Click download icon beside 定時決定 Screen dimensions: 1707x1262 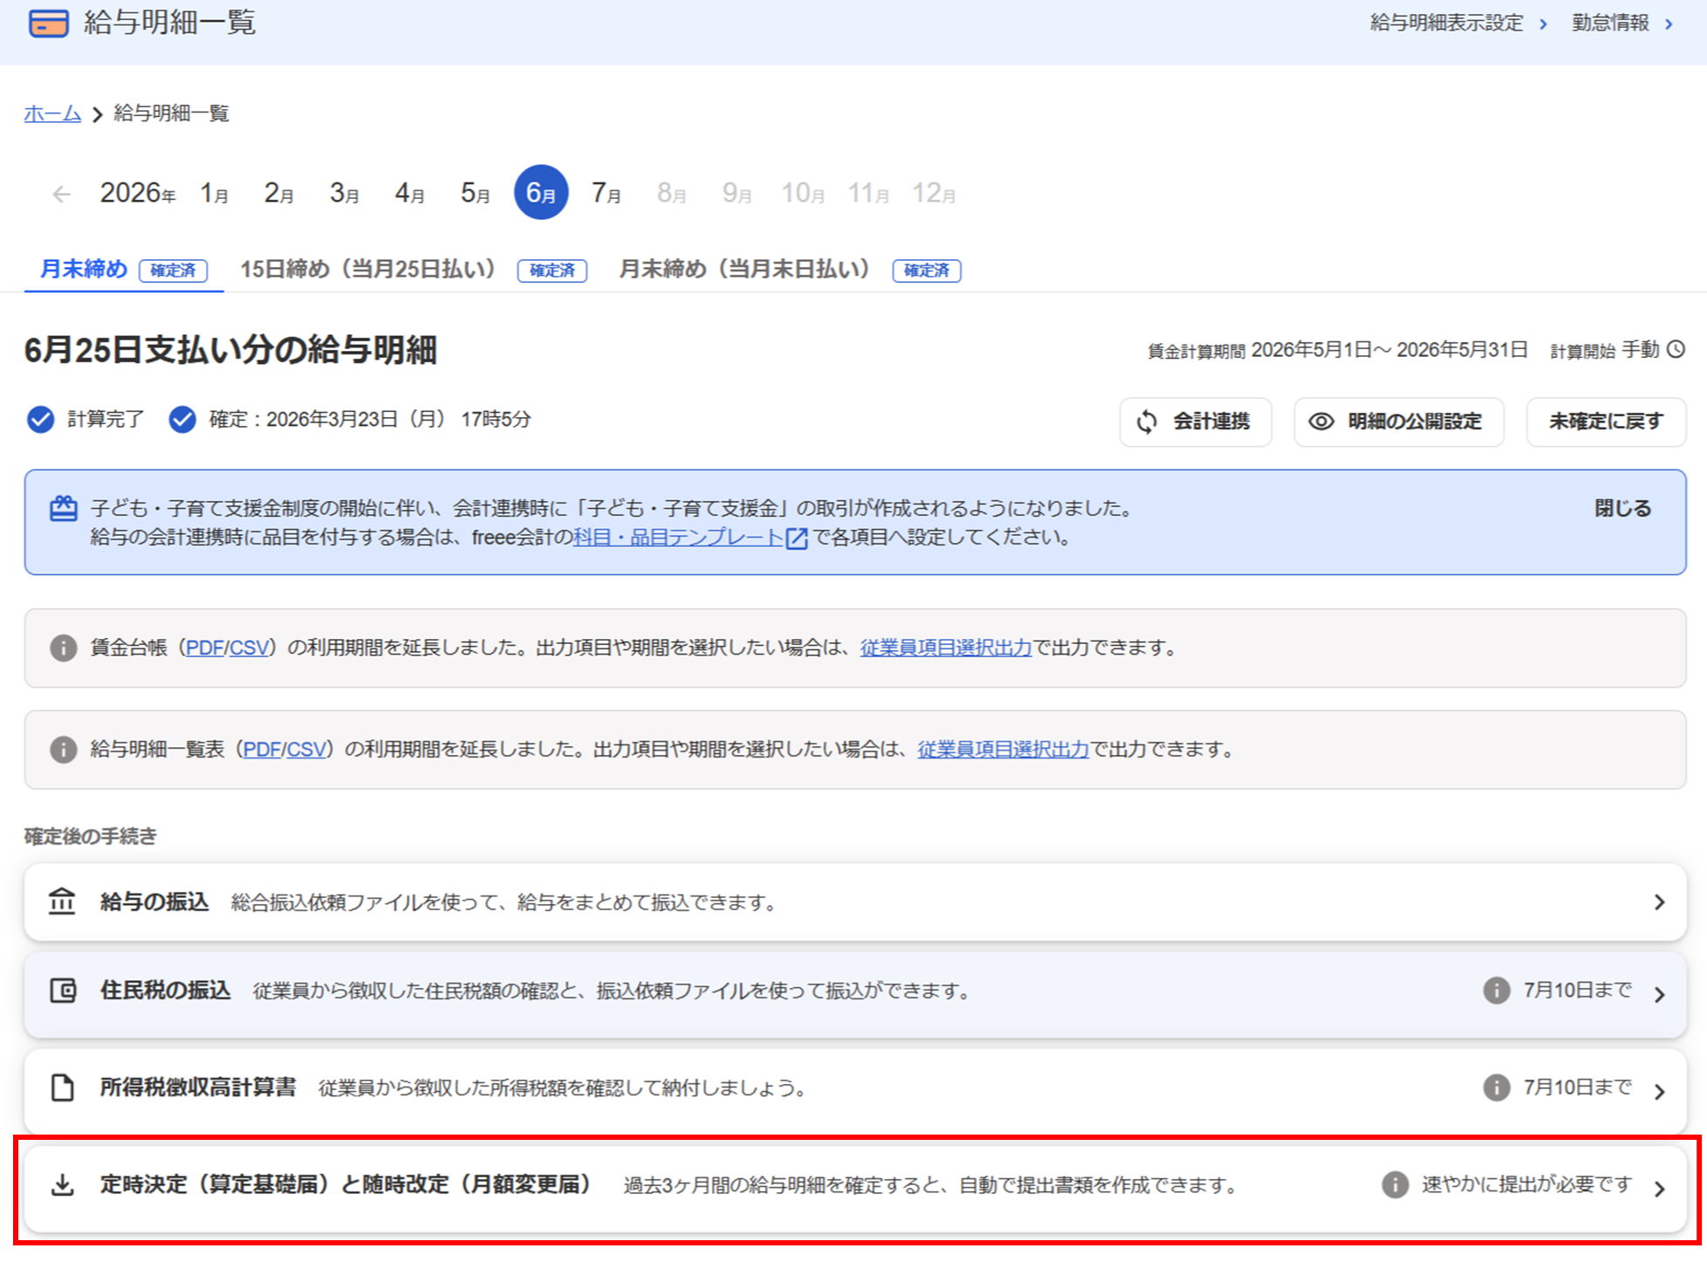tap(63, 1185)
